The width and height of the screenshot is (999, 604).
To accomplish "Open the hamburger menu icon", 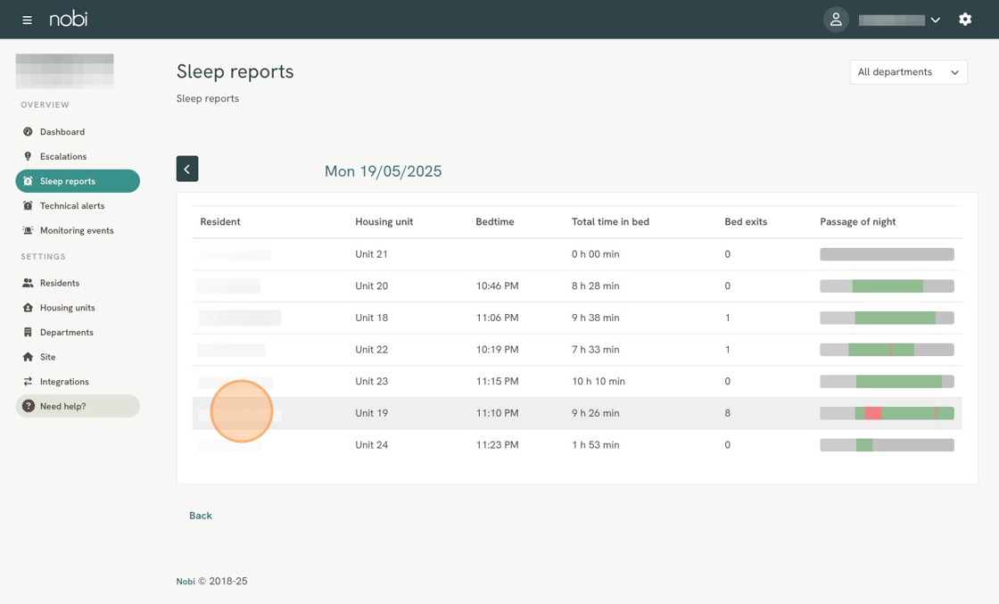I will tap(27, 20).
